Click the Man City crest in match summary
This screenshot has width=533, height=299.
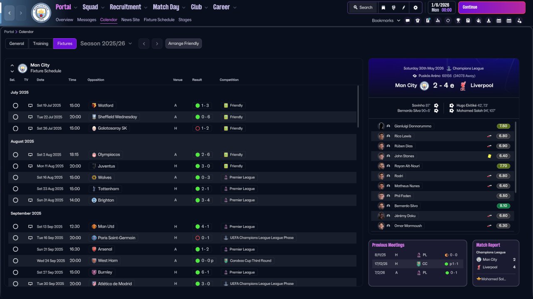(424, 86)
